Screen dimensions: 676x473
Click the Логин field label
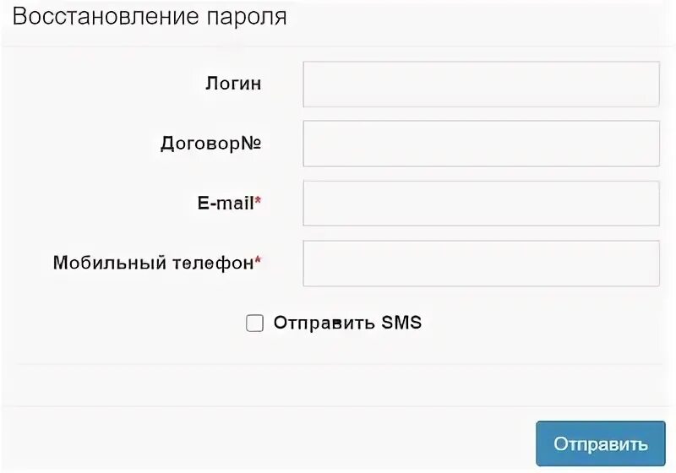point(233,84)
